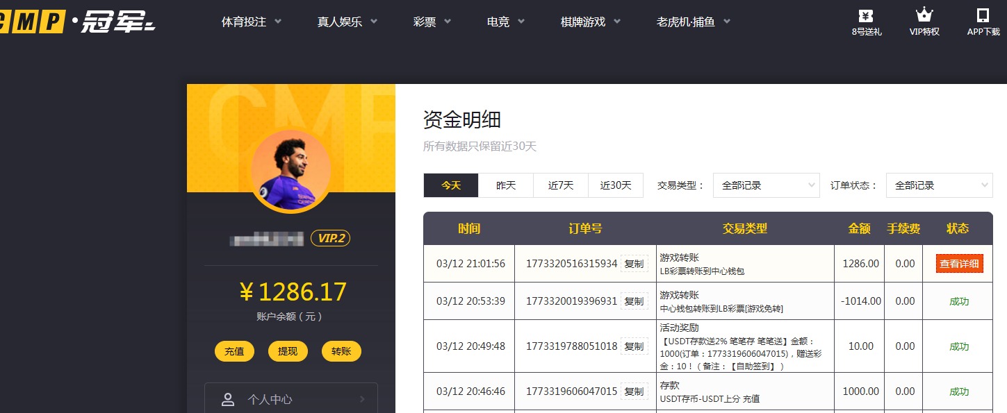Select the 近30天 filter option
This screenshot has width=1007, height=413.
pos(615,185)
